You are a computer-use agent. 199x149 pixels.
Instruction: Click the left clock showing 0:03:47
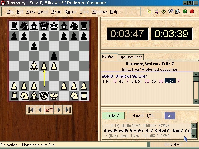tap(128, 34)
